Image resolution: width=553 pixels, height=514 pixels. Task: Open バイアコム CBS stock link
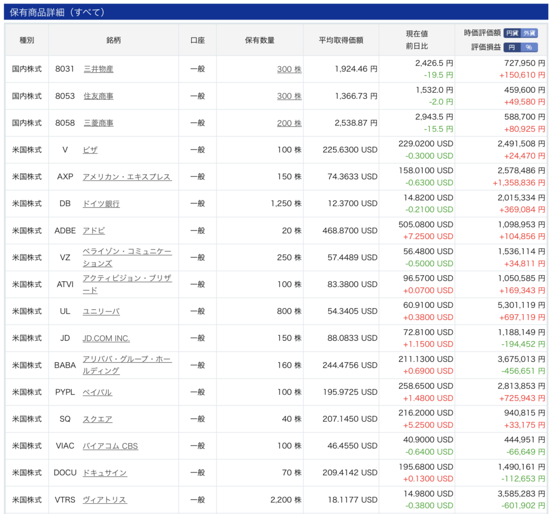(110, 446)
